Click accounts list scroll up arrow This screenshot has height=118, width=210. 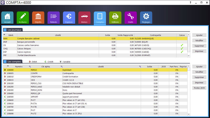(x=189, y=66)
